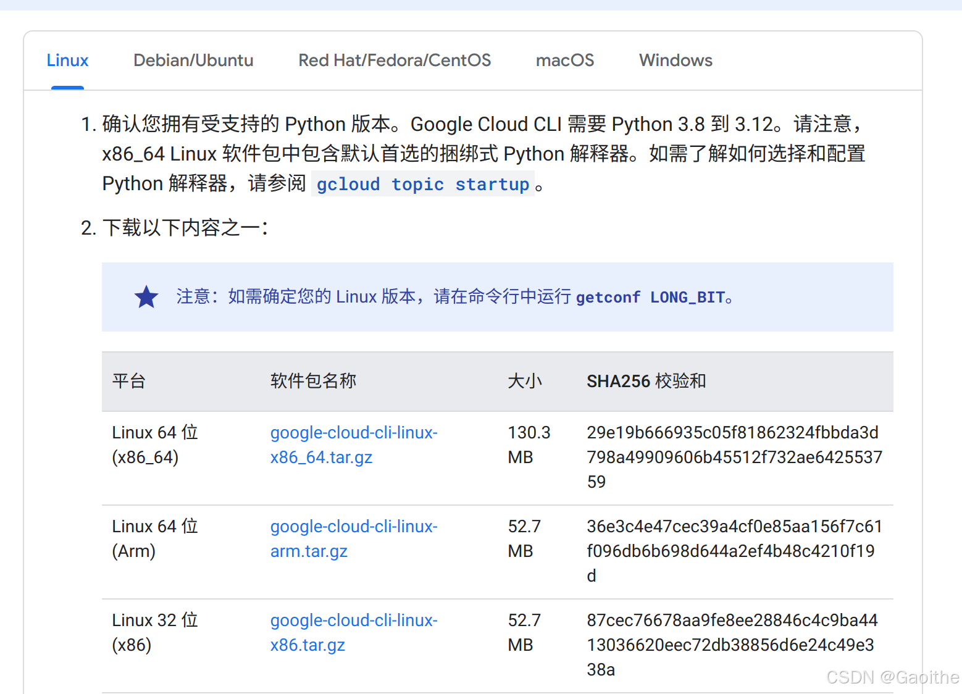
Task: Click the Linux 64 位 (x86_64) platform cell
Action: (155, 445)
